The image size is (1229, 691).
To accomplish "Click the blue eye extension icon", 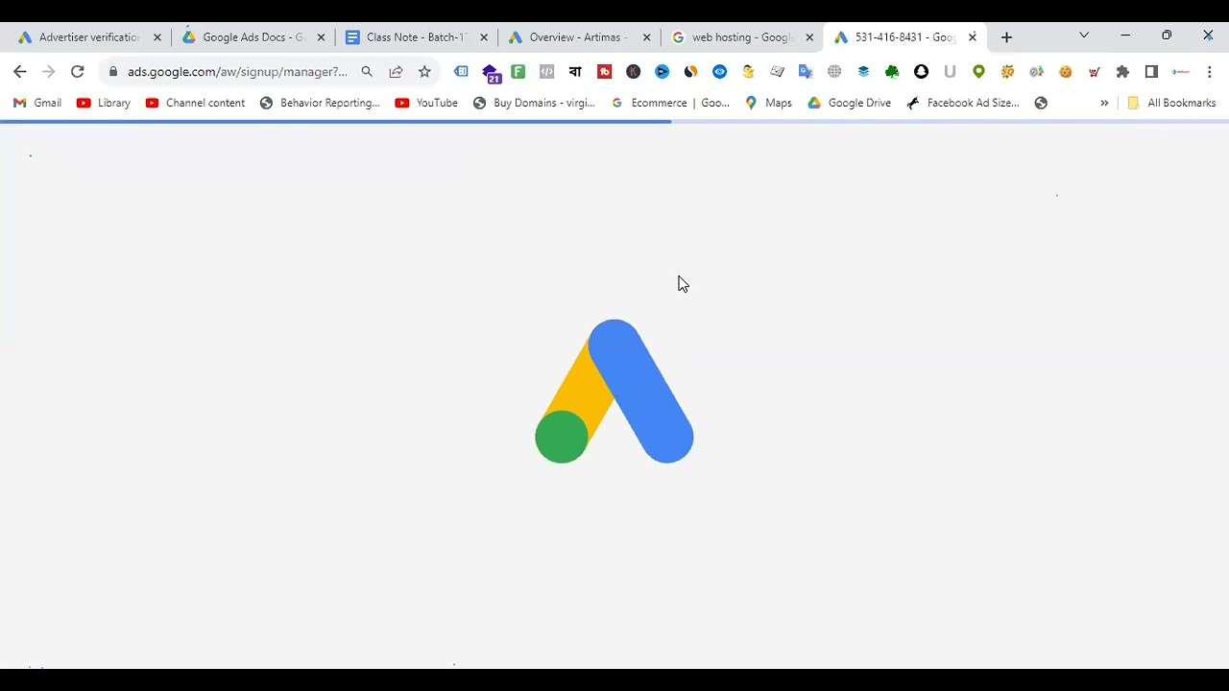I will (x=719, y=72).
